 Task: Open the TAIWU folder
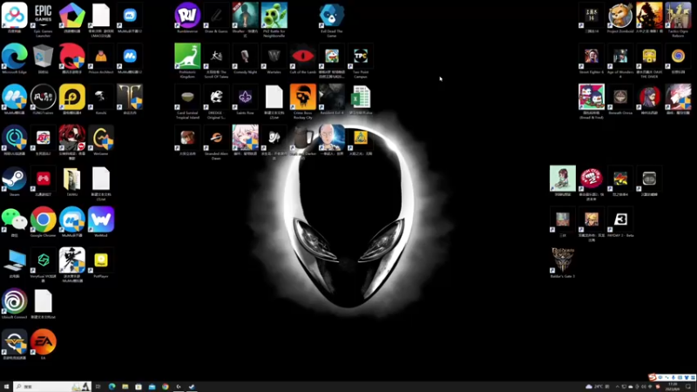(72, 182)
